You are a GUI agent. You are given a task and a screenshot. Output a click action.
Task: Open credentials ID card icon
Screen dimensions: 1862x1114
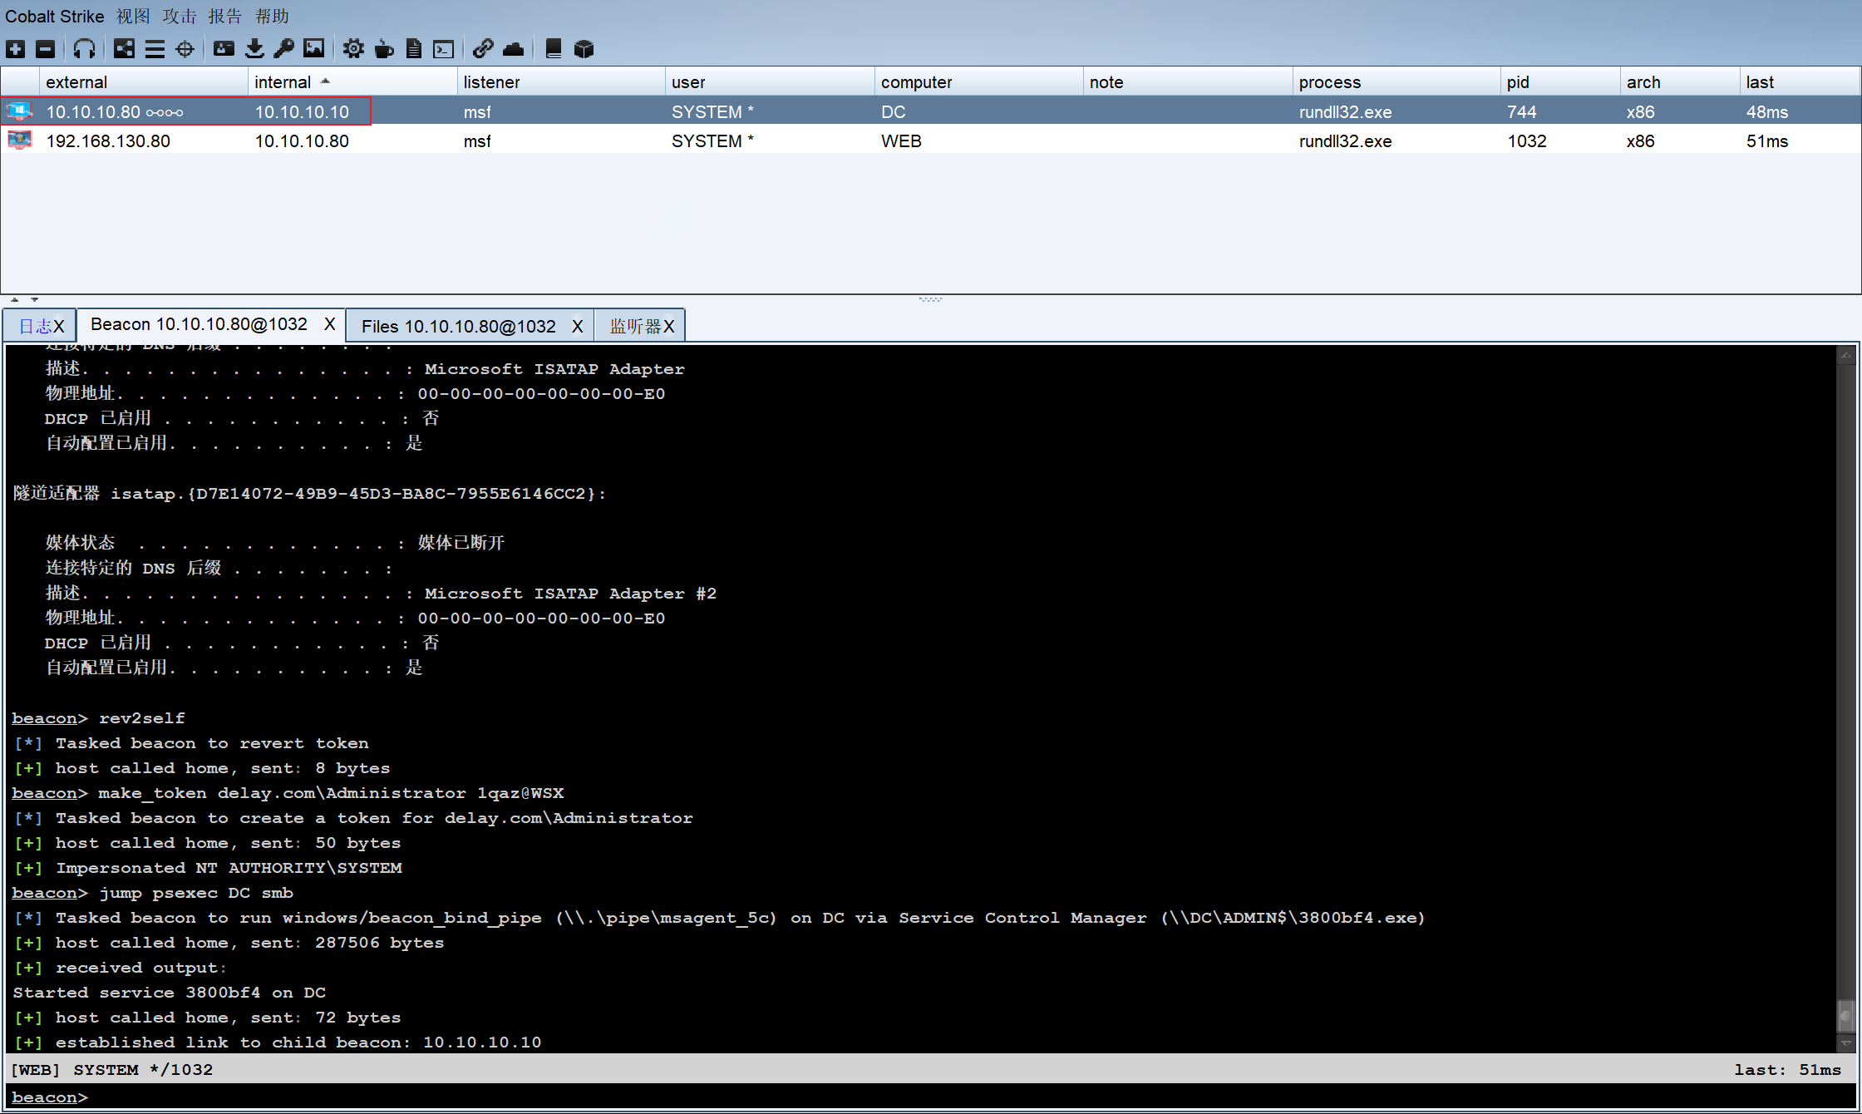[224, 49]
